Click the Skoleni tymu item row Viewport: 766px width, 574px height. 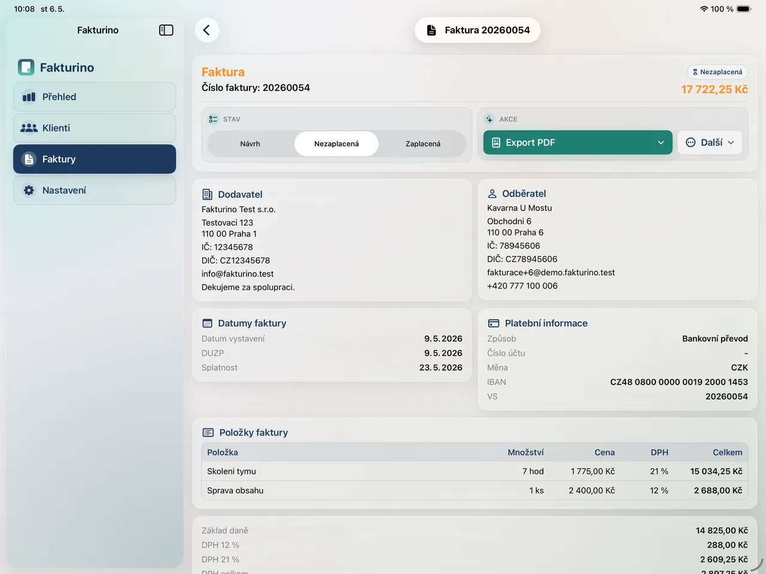(x=475, y=471)
